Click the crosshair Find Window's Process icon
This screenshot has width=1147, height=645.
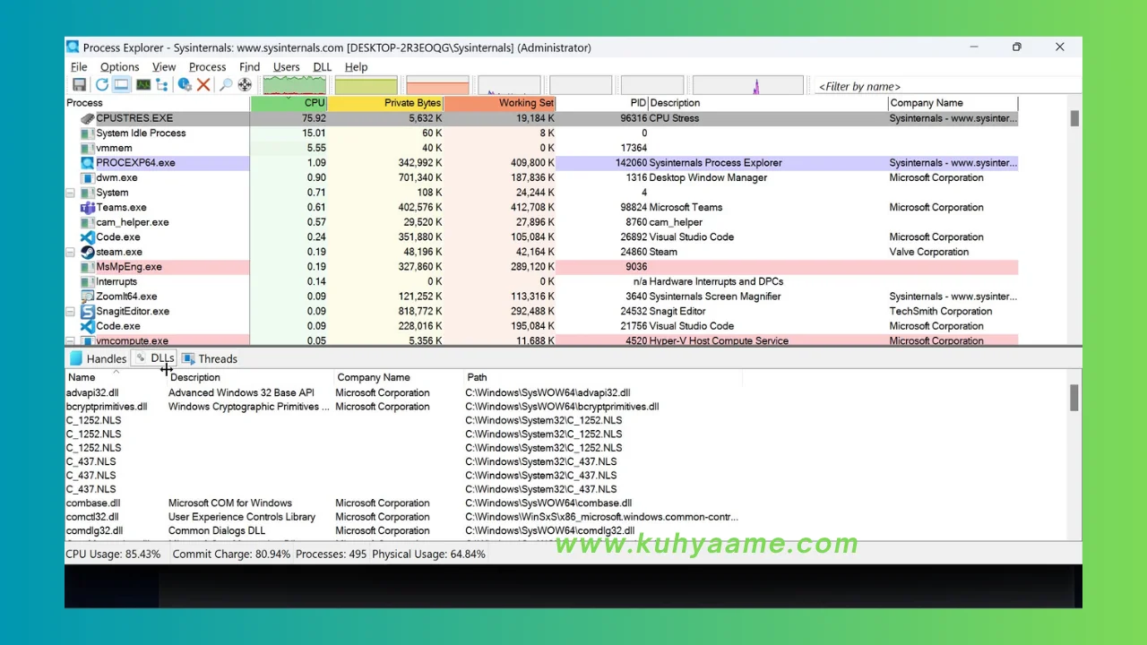(x=245, y=84)
